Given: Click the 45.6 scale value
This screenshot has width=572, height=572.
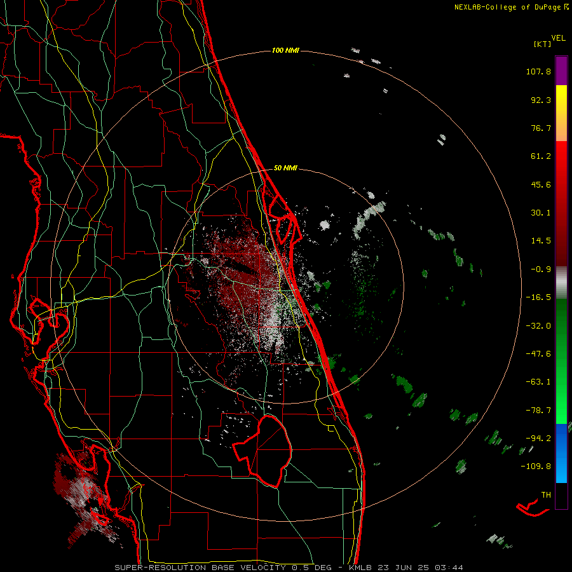Looking at the screenshot, I should [541, 184].
